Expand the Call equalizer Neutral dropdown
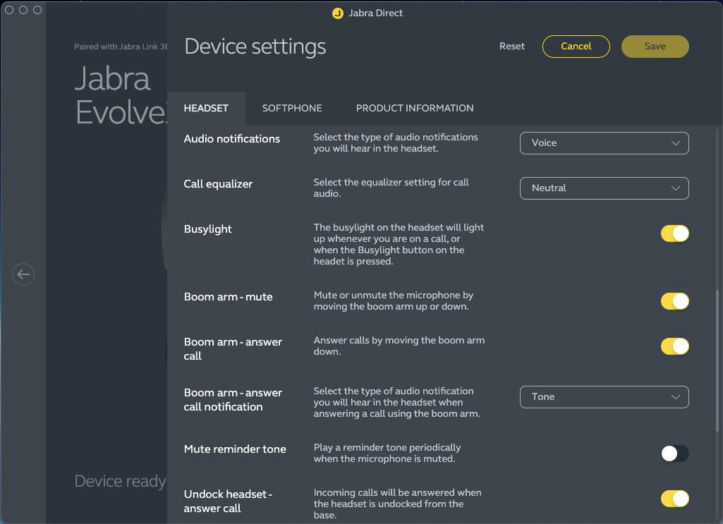 pyautogui.click(x=603, y=188)
